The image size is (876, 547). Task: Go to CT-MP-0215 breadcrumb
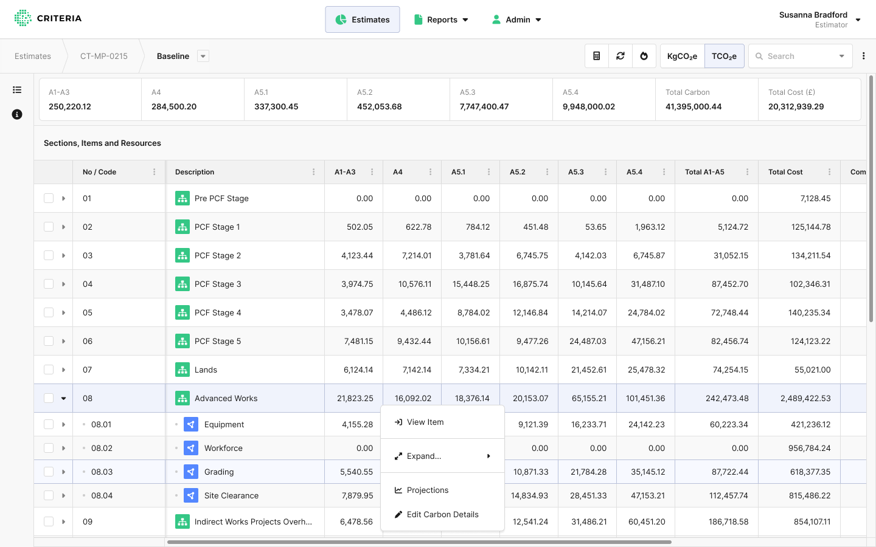[x=104, y=56]
